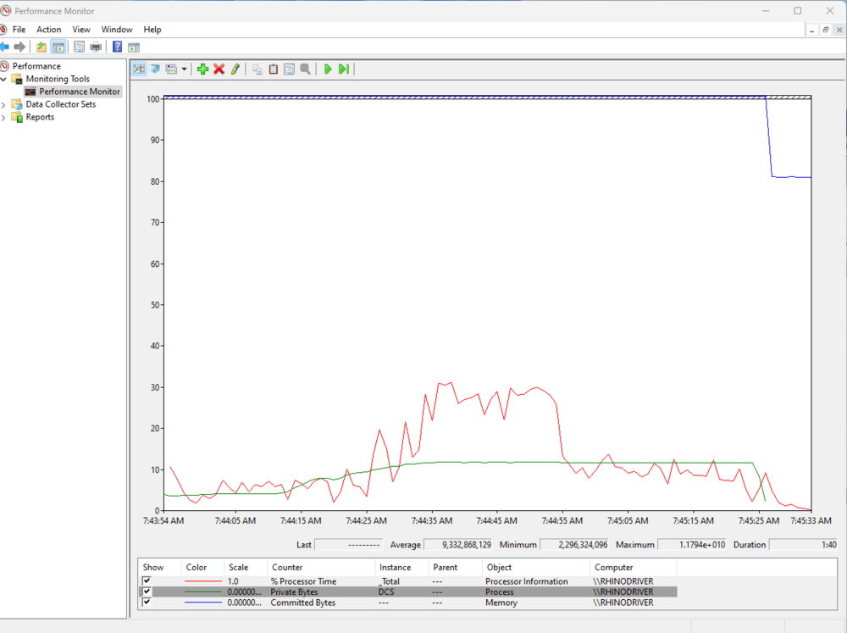Click the Color column header
This screenshot has height=633, width=847.
202,568
